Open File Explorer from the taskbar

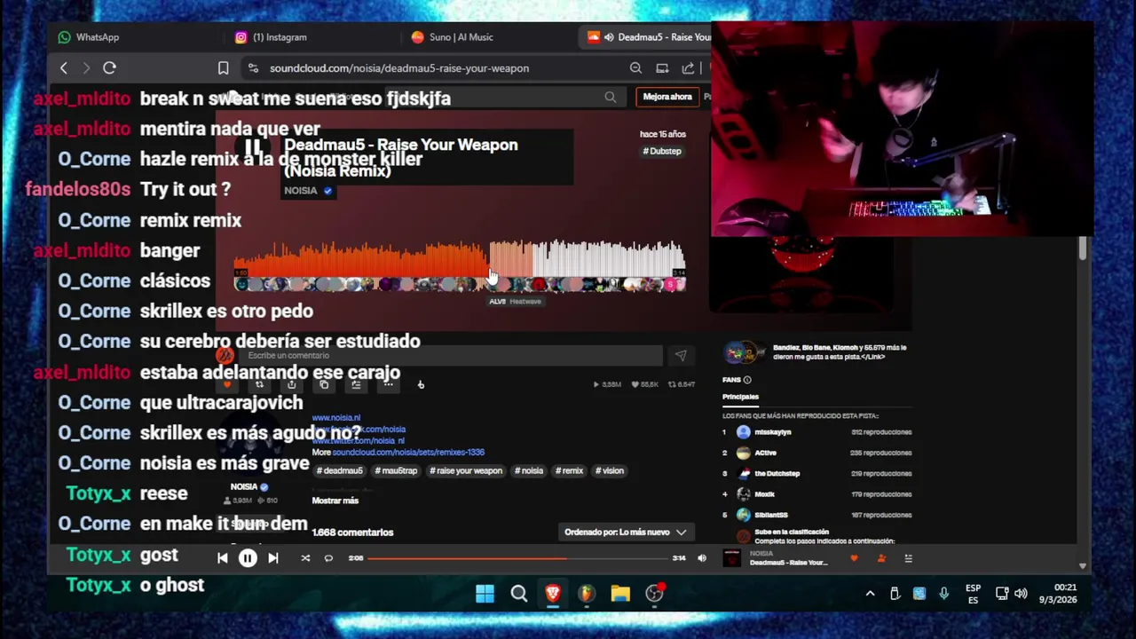pyautogui.click(x=620, y=594)
